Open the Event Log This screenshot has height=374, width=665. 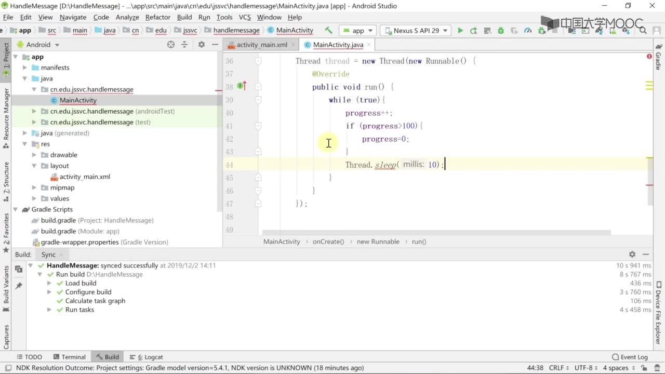[x=630, y=357]
